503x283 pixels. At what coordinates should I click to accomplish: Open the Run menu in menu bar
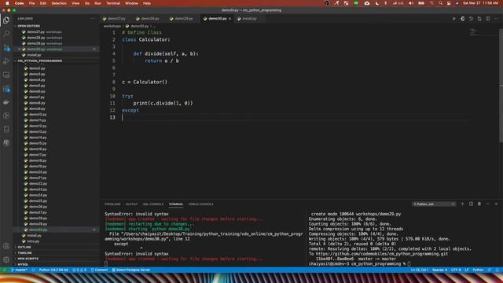point(97,3)
